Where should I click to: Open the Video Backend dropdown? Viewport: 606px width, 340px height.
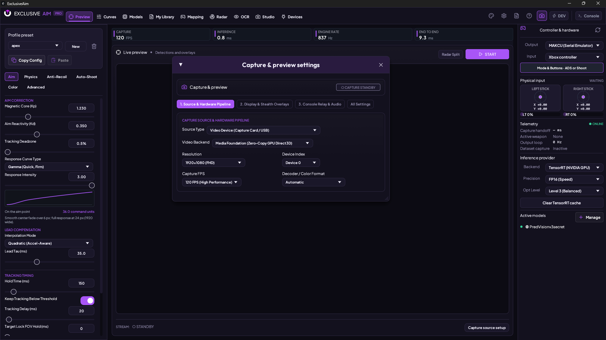[262, 143]
